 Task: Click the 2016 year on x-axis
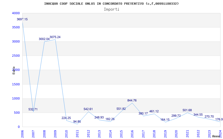pyautogui.click(x=132, y=134)
